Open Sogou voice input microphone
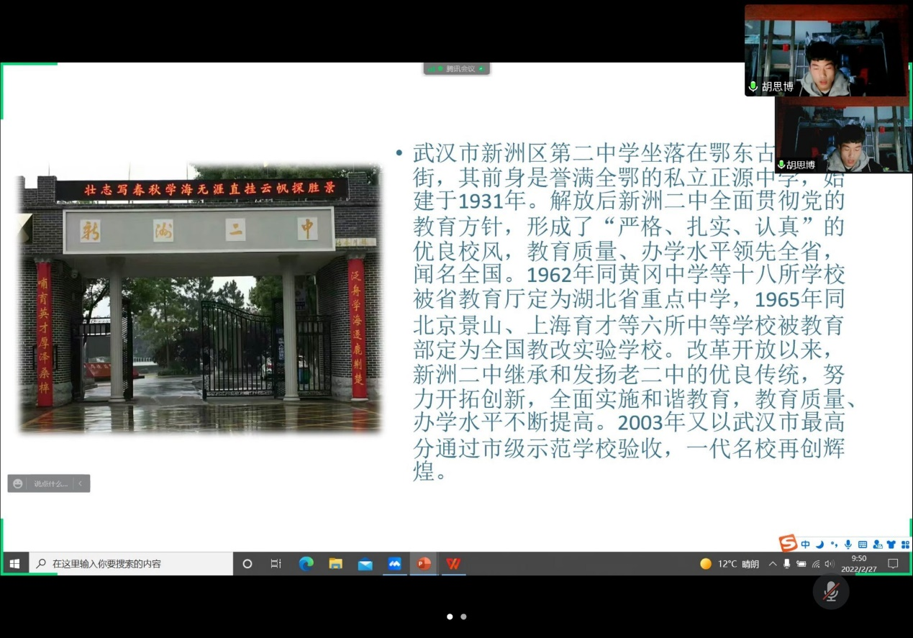 tap(848, 544)
